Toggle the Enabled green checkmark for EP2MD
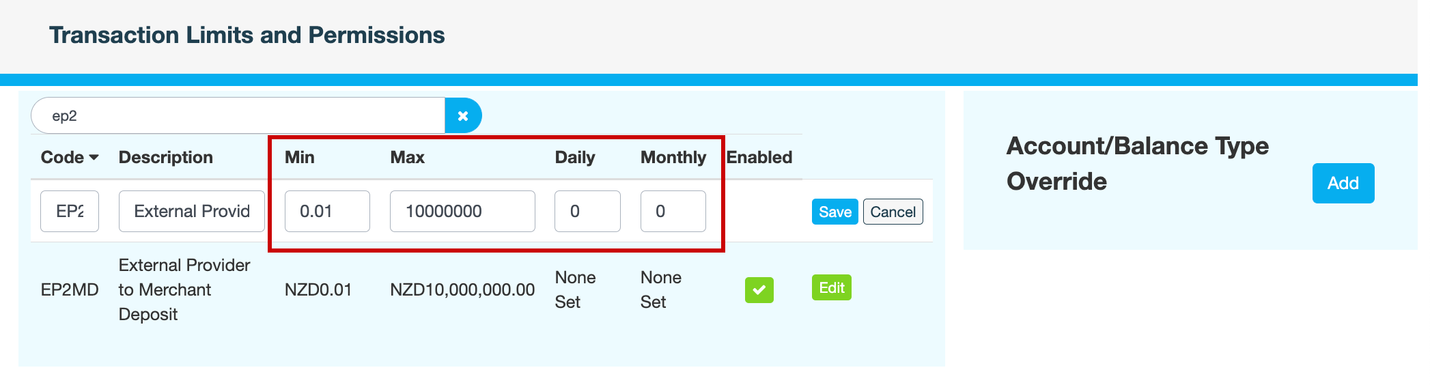Screen dimensions: 1430x385 [759, 290]
